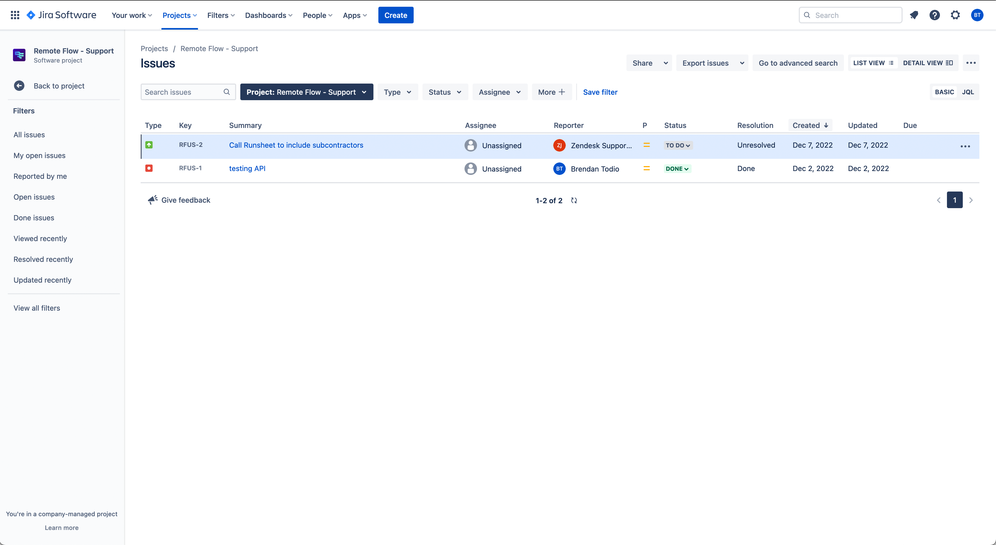
Task: Open the settings gear icon
Action: coord(955,15)
